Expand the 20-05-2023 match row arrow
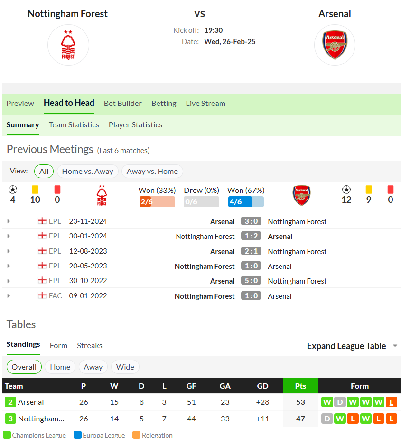This screenshot has height=448, width=401. [x=9, y=266]
